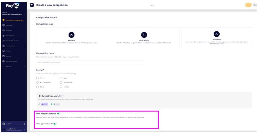Pick the Tournament competition type icon
The image size is (258, 138).
tap(217, 34)
